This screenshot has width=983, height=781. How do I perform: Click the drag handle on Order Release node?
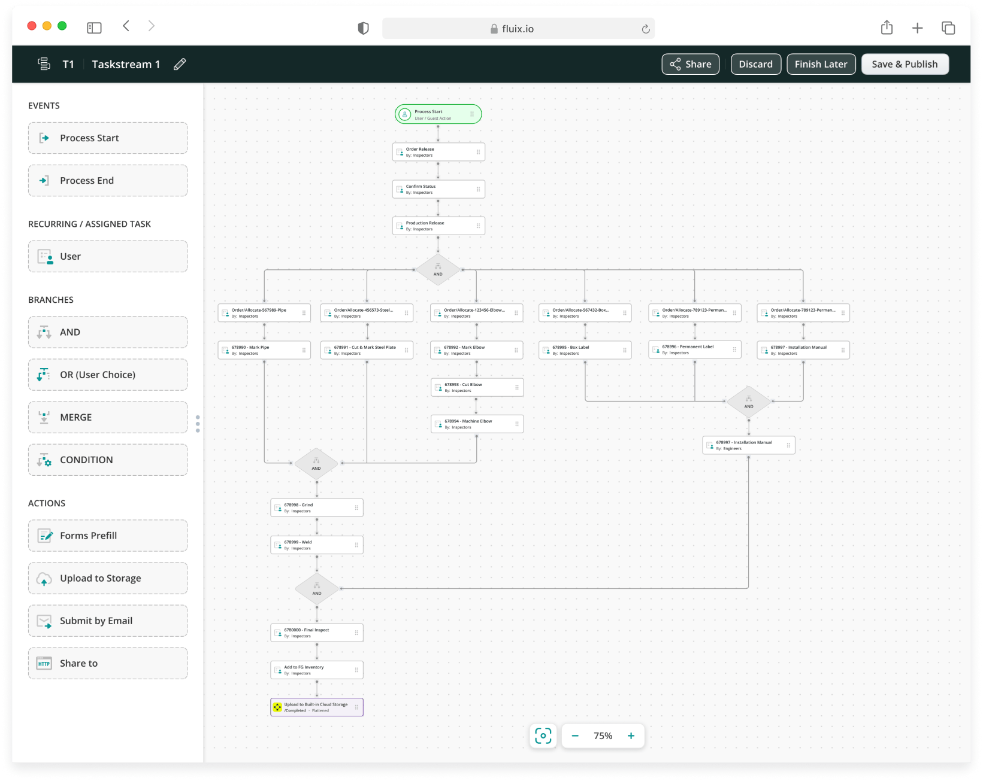[x=478, y=152]
